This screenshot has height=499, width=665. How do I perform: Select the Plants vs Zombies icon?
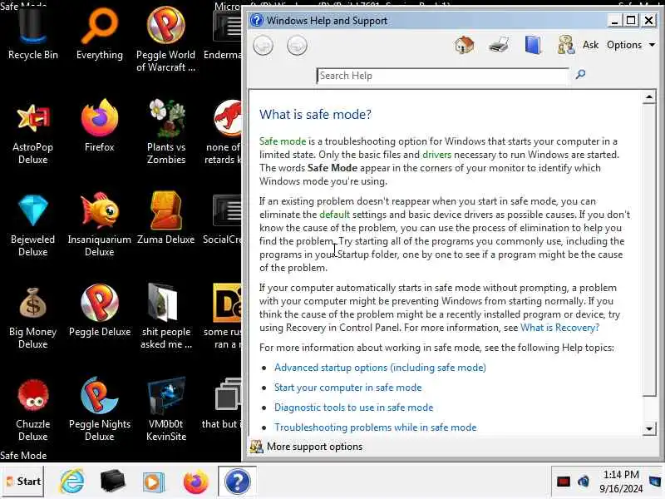(x=166, y=132)
